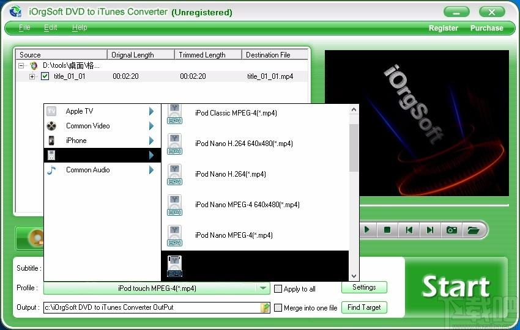Click the Trimmed Length column header
This screenshot has height=330, width=520.
[x=208, y=54]
